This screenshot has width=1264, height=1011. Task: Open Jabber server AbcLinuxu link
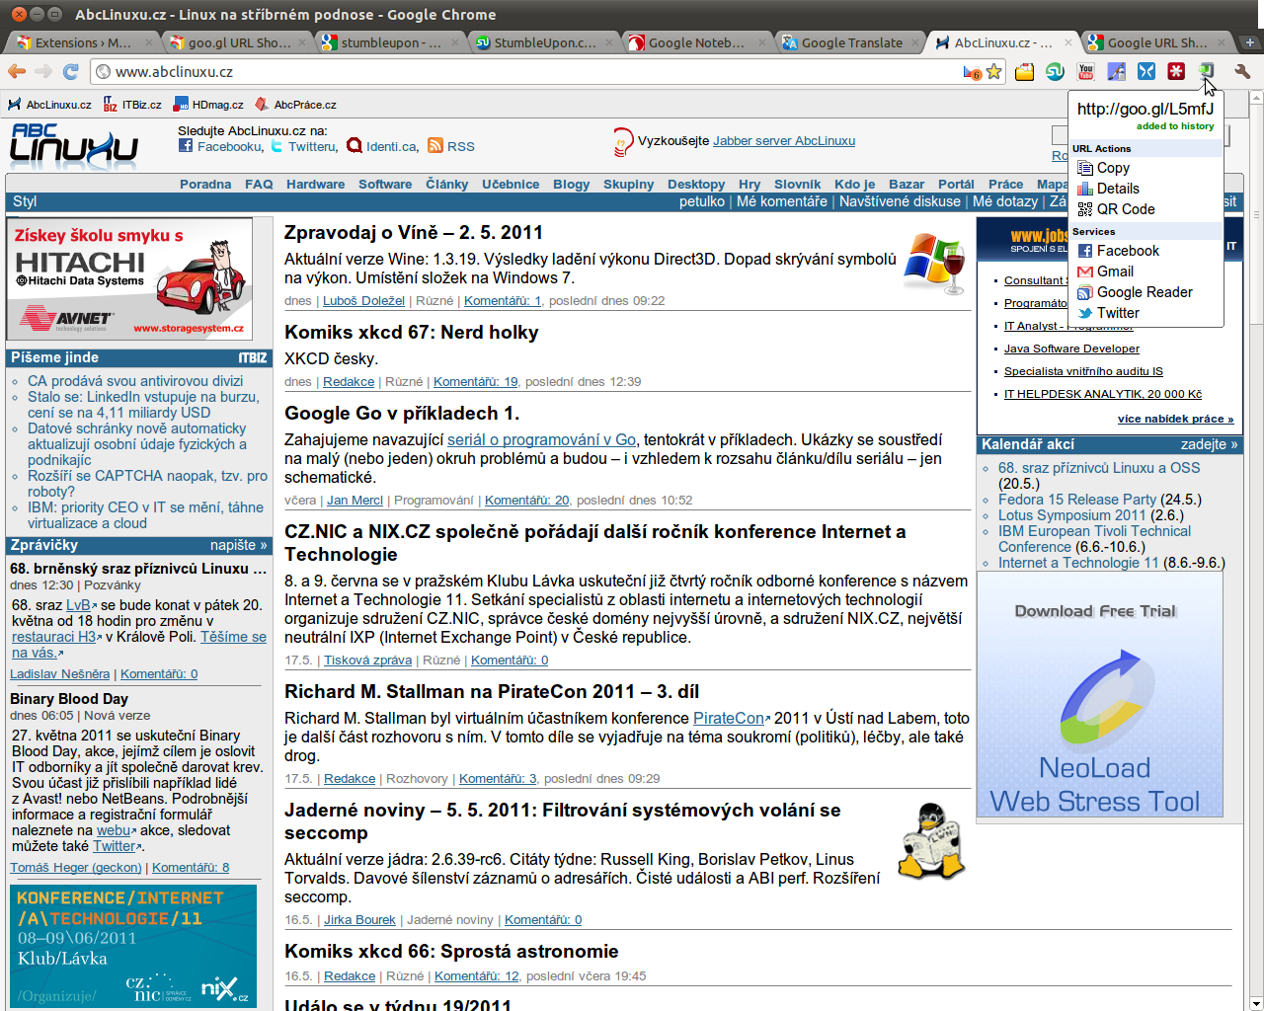point(784,140)
